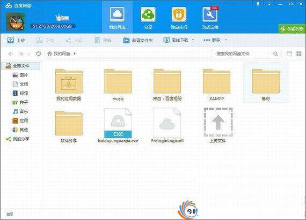306x220 pixels.
Task: Open the title bar dropdown menu arrow
Action: click(x=269, y=4)
